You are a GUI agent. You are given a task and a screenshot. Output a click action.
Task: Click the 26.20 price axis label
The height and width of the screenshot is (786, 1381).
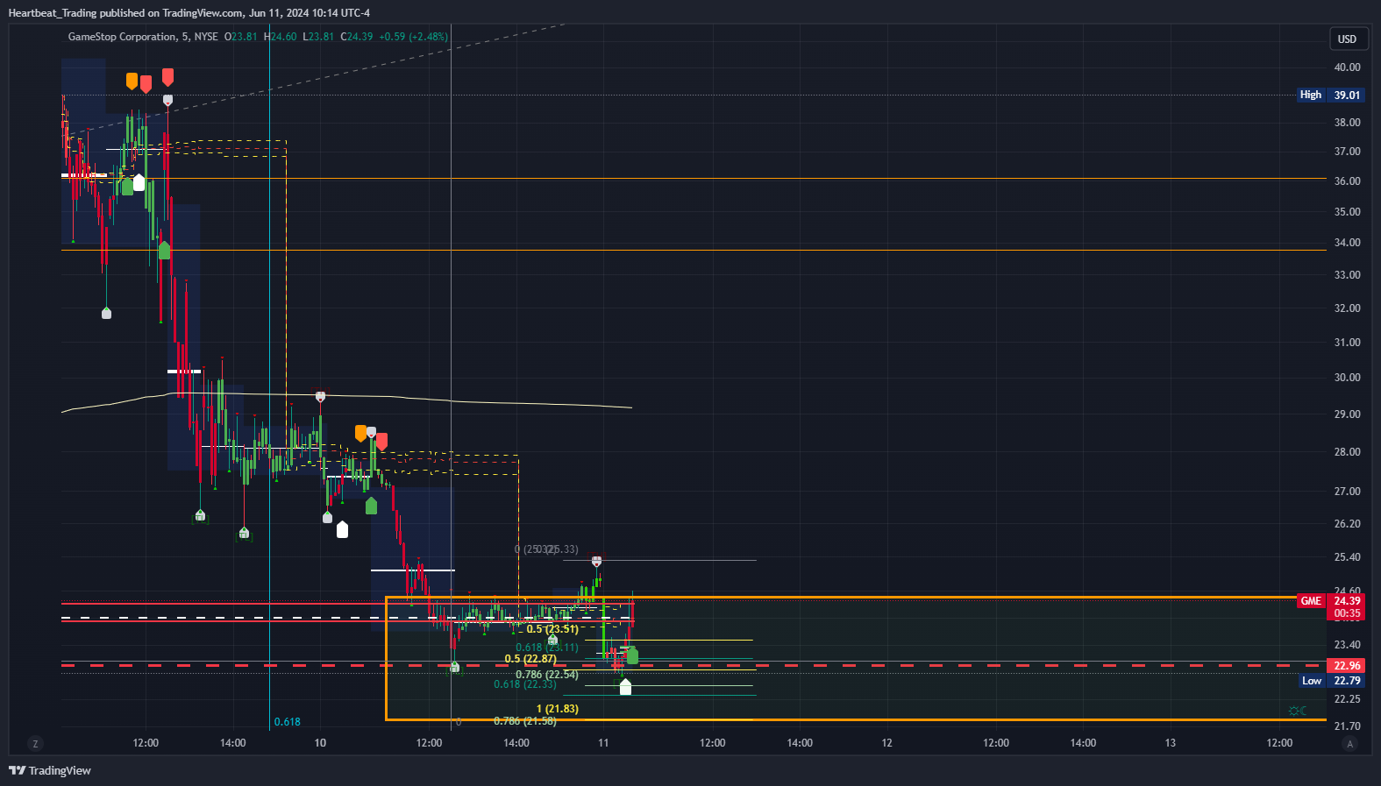pos(1347,524)
